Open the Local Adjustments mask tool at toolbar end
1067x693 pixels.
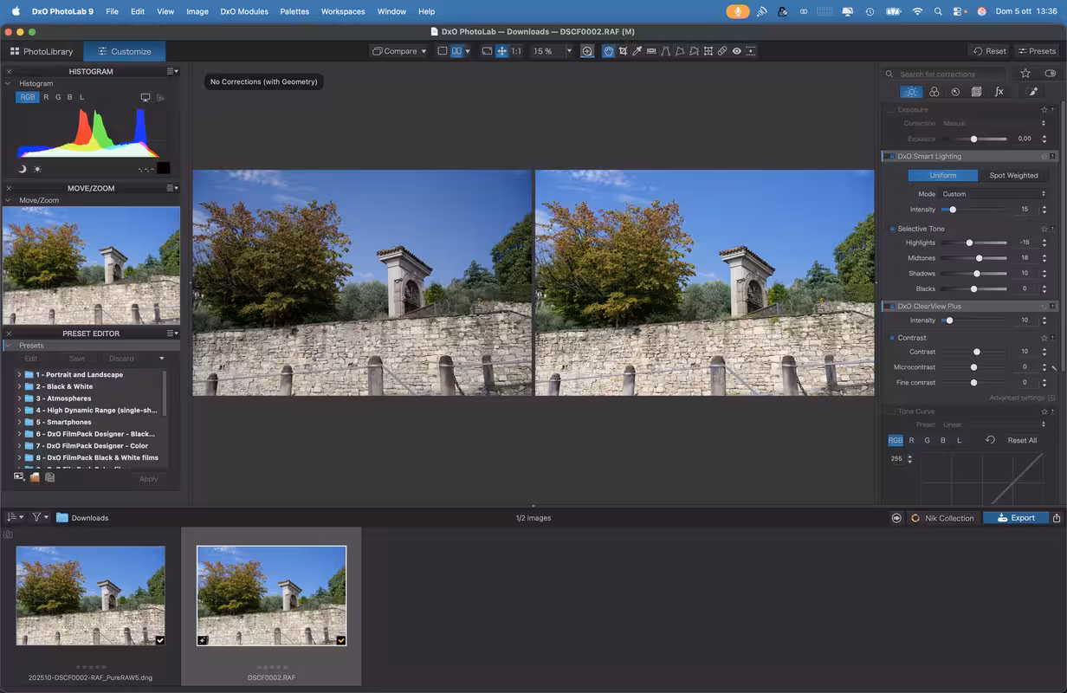(x=750, y=51)
